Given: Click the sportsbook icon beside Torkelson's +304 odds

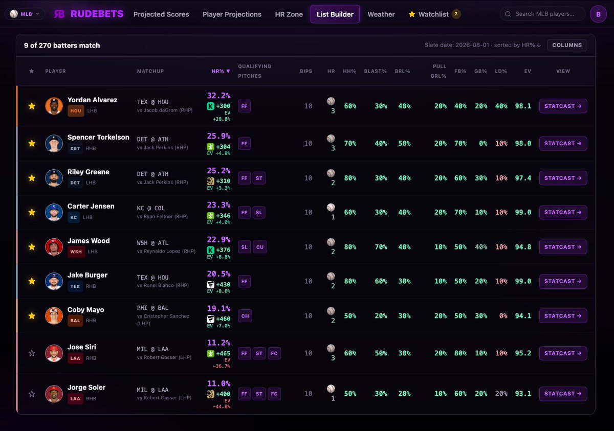Looking at the screenshot, I should click(210, 147).
